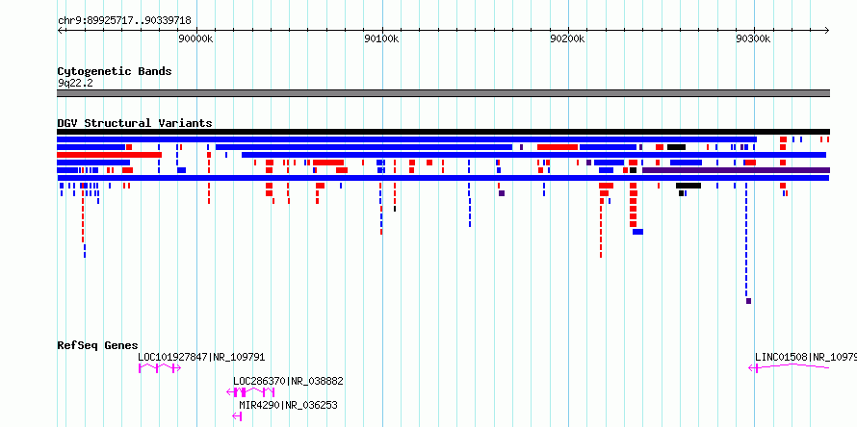Select the MIR4290 gene glyph

(x=237, y=416)
